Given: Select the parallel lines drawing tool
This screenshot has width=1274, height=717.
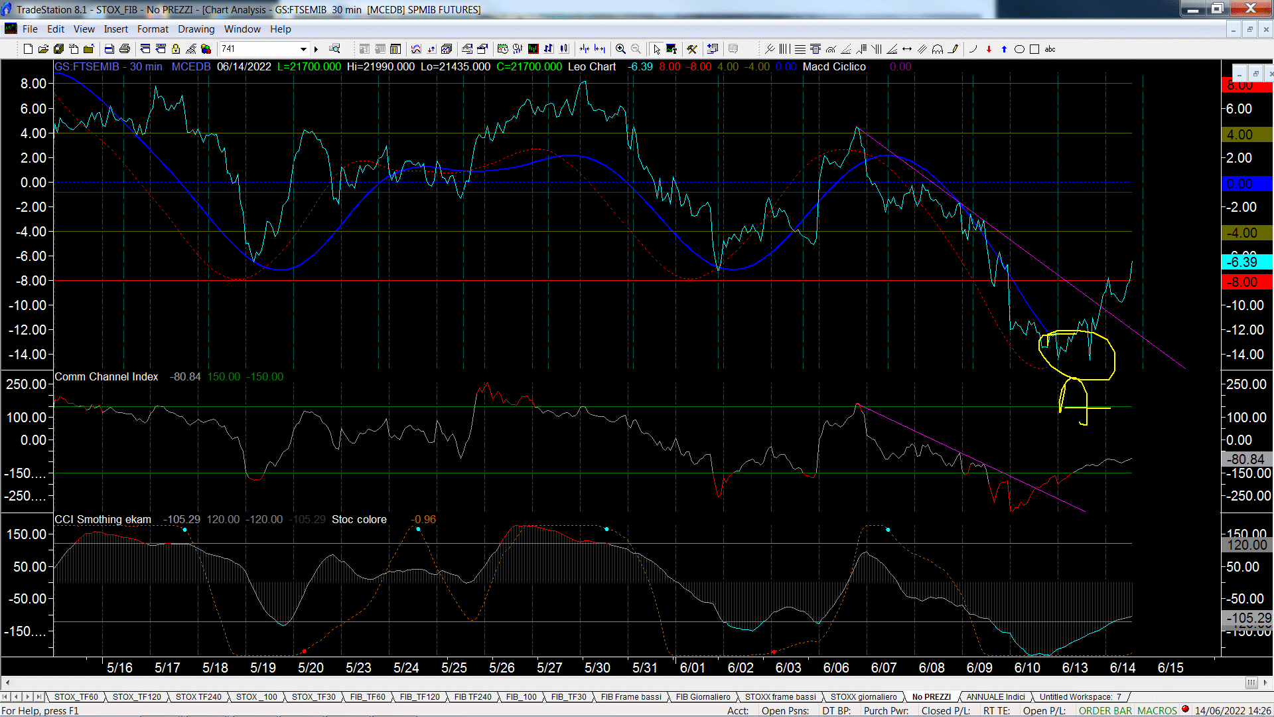Looking at the screenshot, I should [922, 49].
